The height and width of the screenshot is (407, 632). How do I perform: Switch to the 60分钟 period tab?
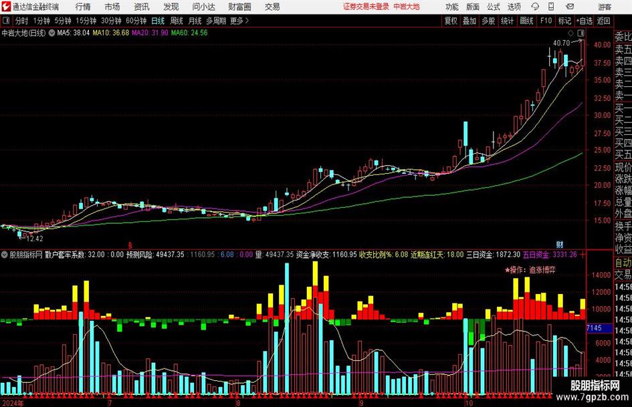136,21
